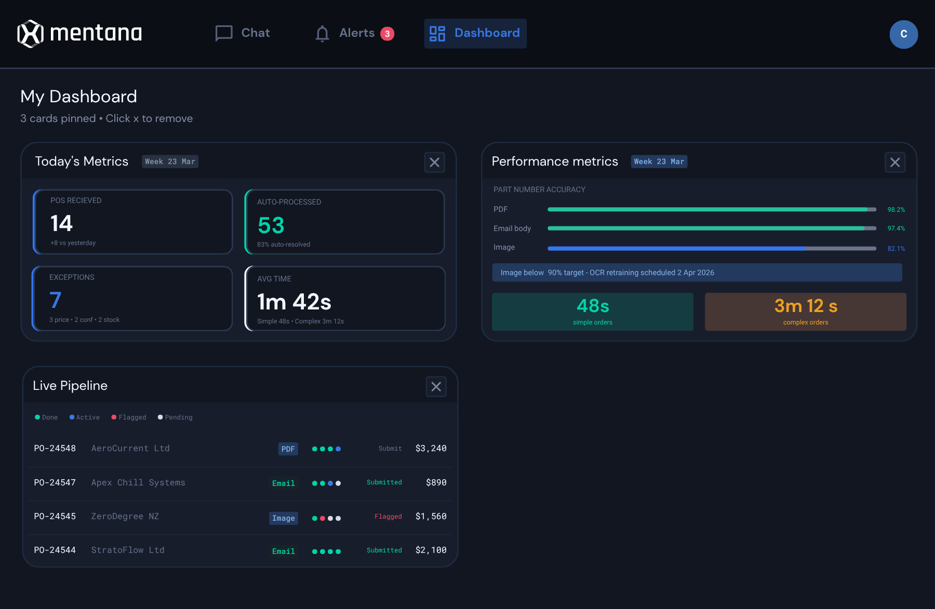The image size is (935, 609).
Task: Click the Apex Chill Systems customer name
Action: (x=138, y=483)
